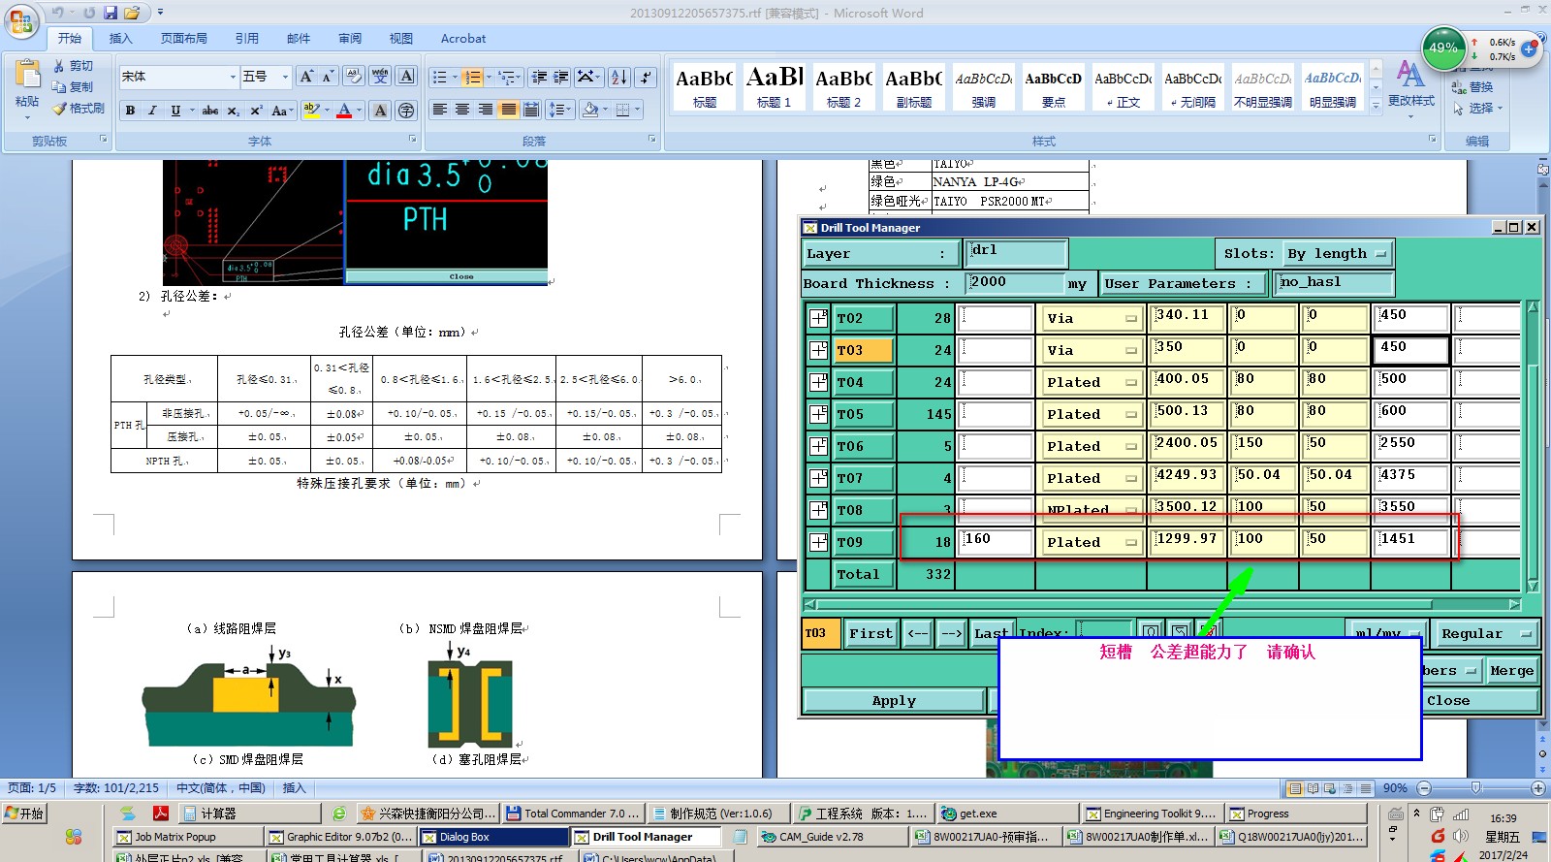
Task: Switch to full-screen reading view in status bar
Action: click(1313, 788)
